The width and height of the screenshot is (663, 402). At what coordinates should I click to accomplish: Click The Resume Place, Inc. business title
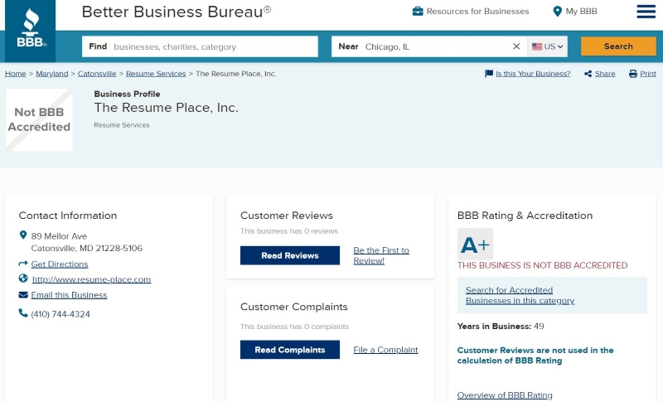166,108
